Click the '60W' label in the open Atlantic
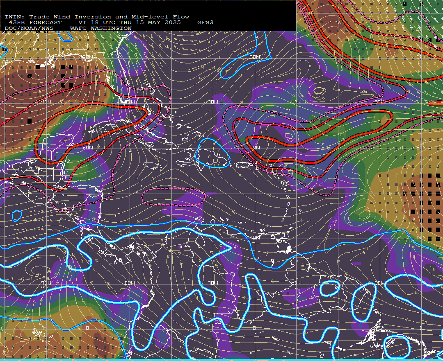The image size is (443, 361). point(297,102)
